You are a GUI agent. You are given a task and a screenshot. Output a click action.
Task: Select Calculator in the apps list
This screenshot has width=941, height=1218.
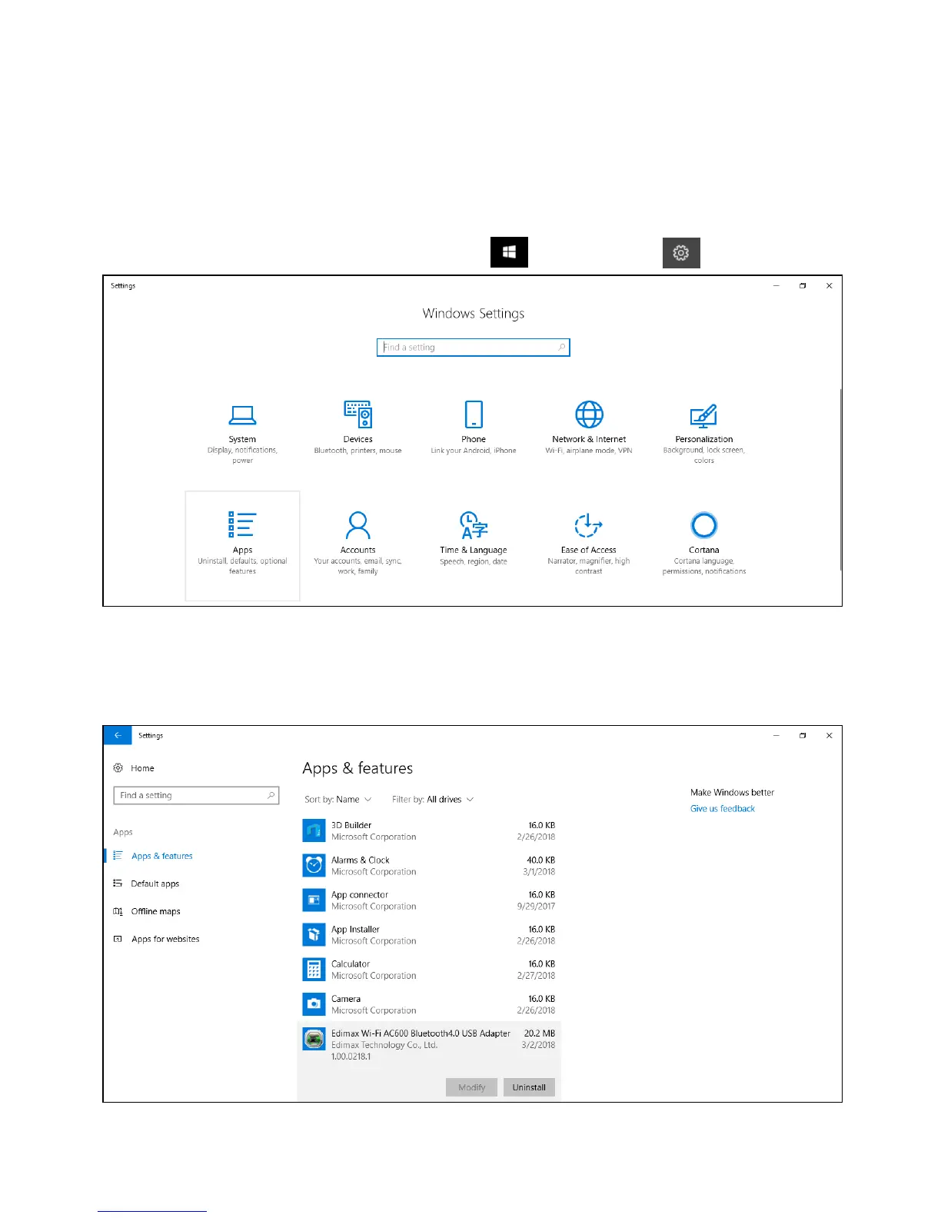429,970
